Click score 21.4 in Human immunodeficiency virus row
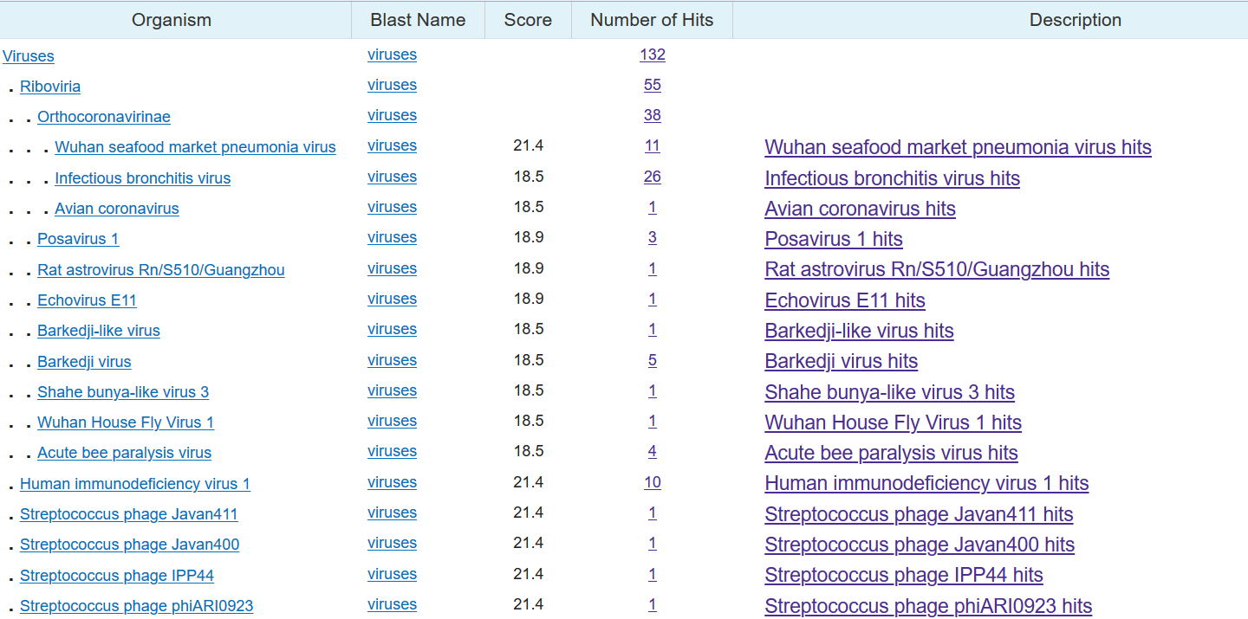The width and height of the screenshot is (1248, 619). point(528,482)
